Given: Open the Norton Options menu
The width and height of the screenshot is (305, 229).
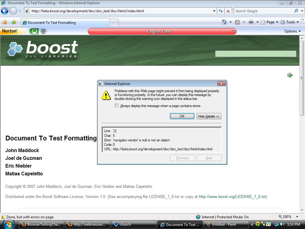Looking at the screenshot, I should pos(292,31).
